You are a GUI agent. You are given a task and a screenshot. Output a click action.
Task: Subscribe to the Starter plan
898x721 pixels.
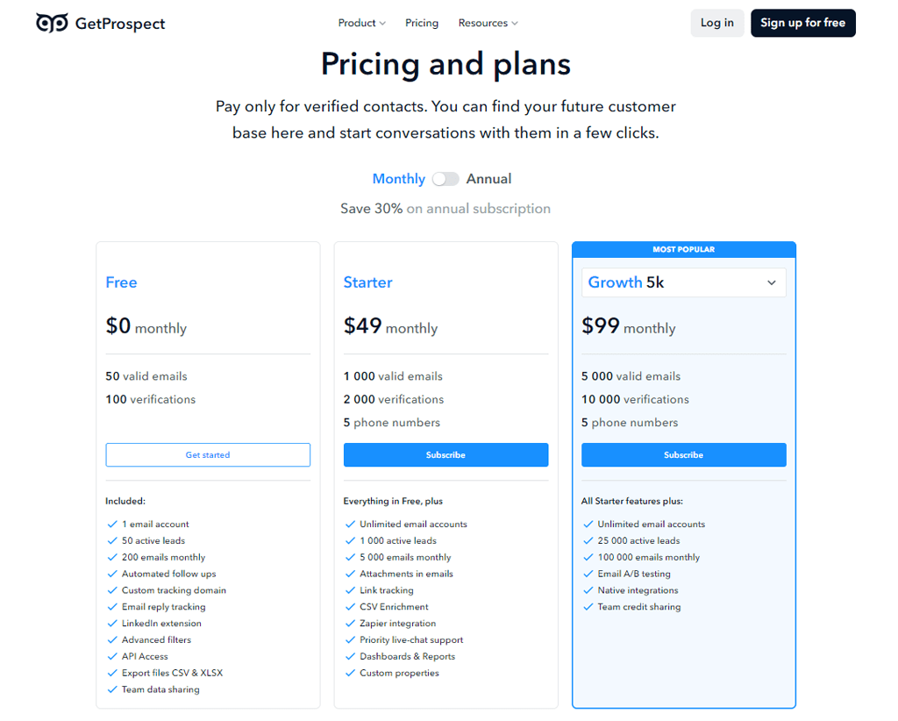coord(445,454)
